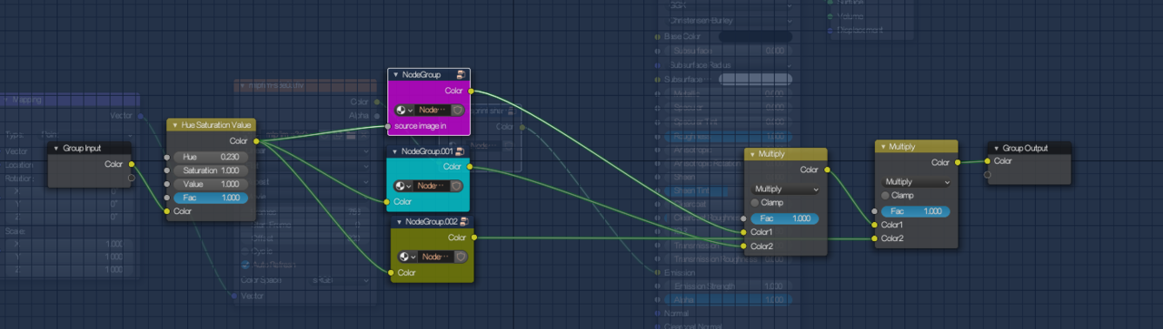Click NodeGroup.001's Color output socket
Image resolution: width=1163 pixels, height=329 pixels.
tap(470, 167)
